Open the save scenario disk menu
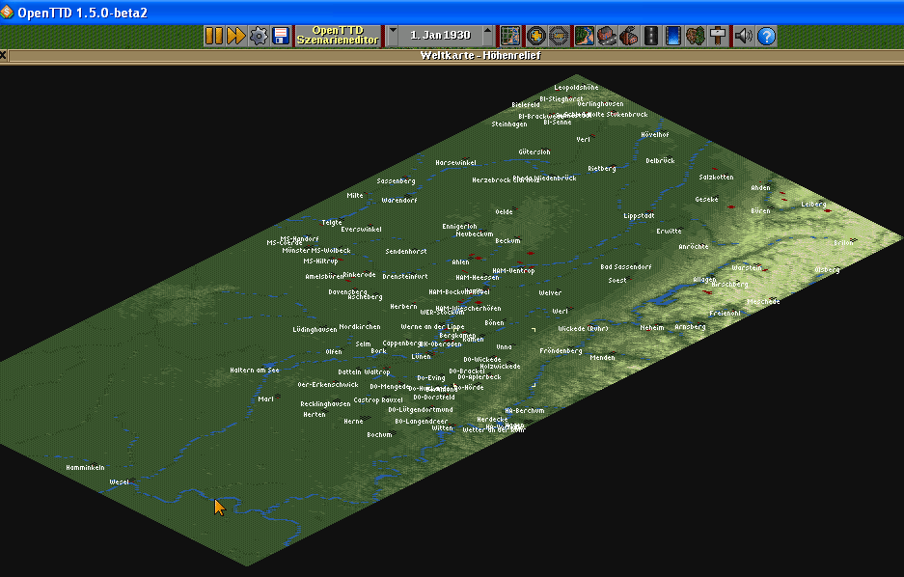 click(x=281, y=36)
